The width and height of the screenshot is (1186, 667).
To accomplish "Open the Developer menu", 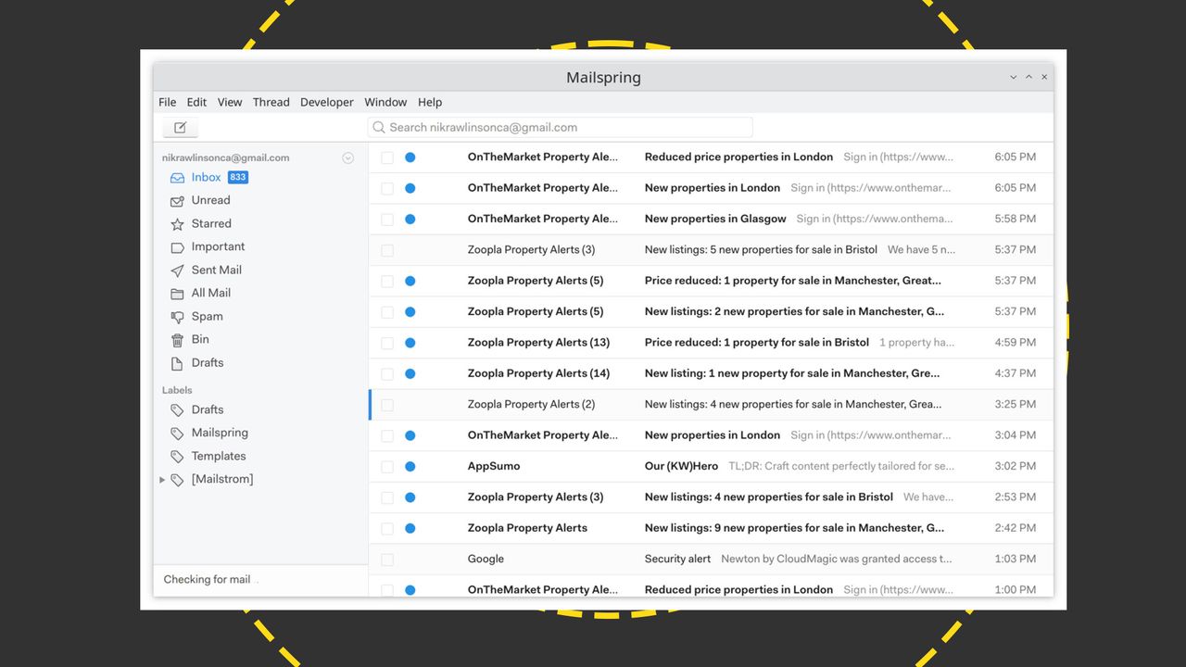I will tap(326, 102).
